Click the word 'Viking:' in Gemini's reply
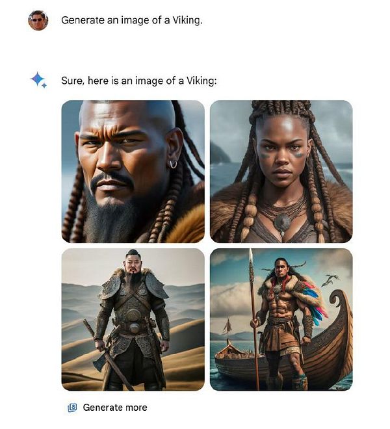The height and width of the screenshot is (429, 390). [201, 81]
